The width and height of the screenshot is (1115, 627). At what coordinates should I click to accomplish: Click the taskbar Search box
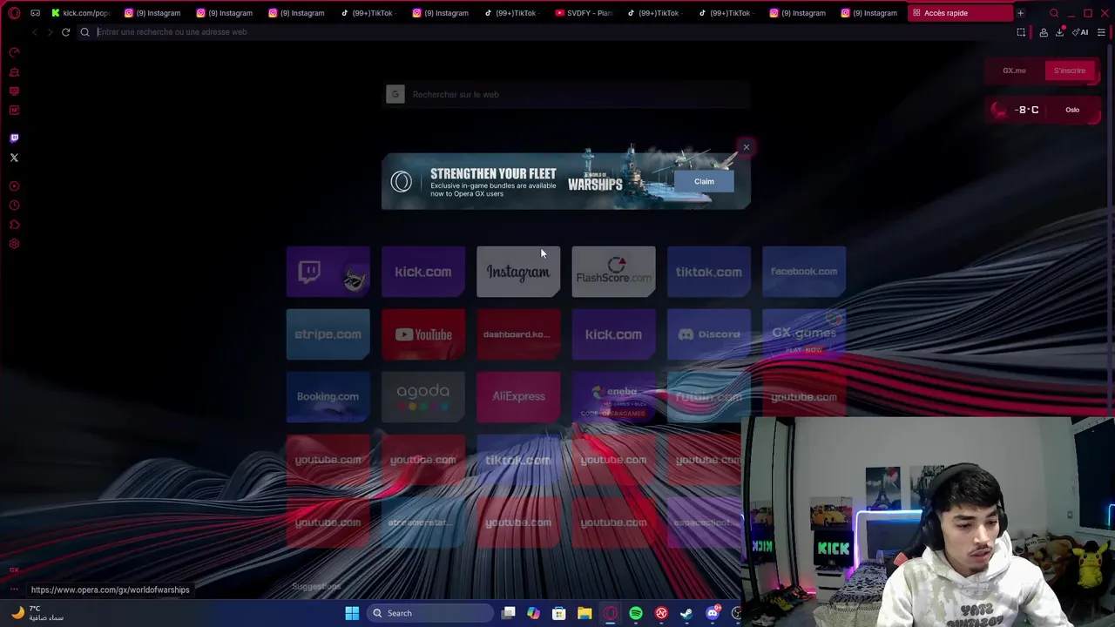429,613
